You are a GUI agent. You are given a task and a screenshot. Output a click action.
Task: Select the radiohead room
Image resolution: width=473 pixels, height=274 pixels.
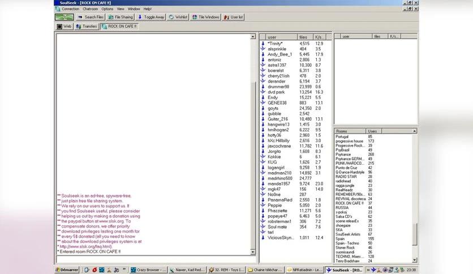pyautogui.click(x=343, y=181)
